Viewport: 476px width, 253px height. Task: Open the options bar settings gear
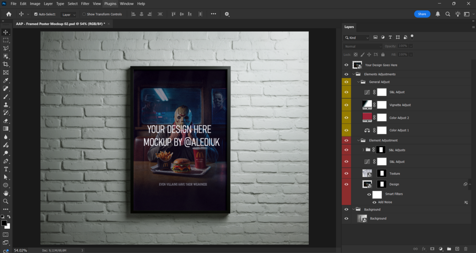pyautogui.click(x=227, y=14)
